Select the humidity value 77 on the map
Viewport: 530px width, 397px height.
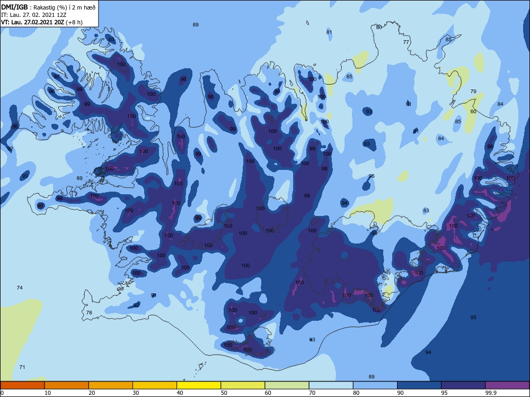[x=406, y=42]
